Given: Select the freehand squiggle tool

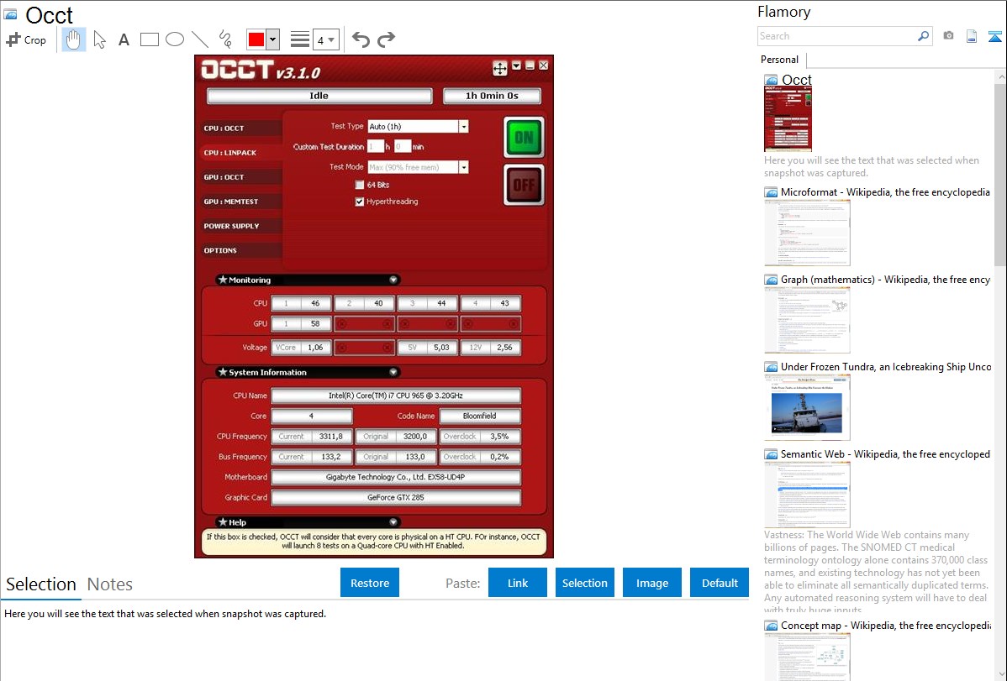Looking at the screenshot, I should pos(225,39).
